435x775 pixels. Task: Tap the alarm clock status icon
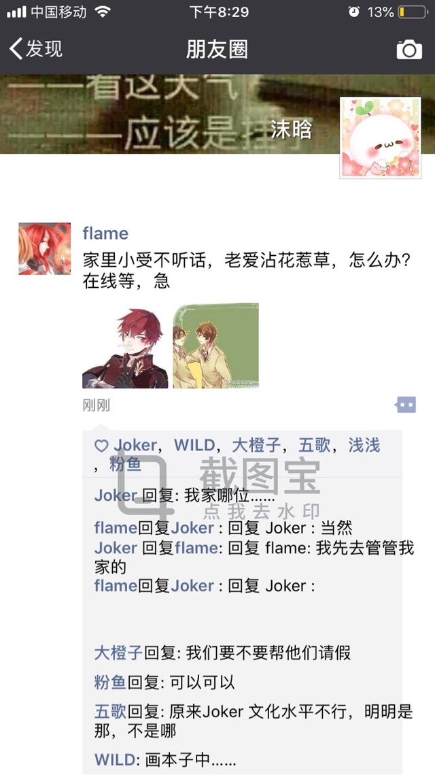coord(354,12)
